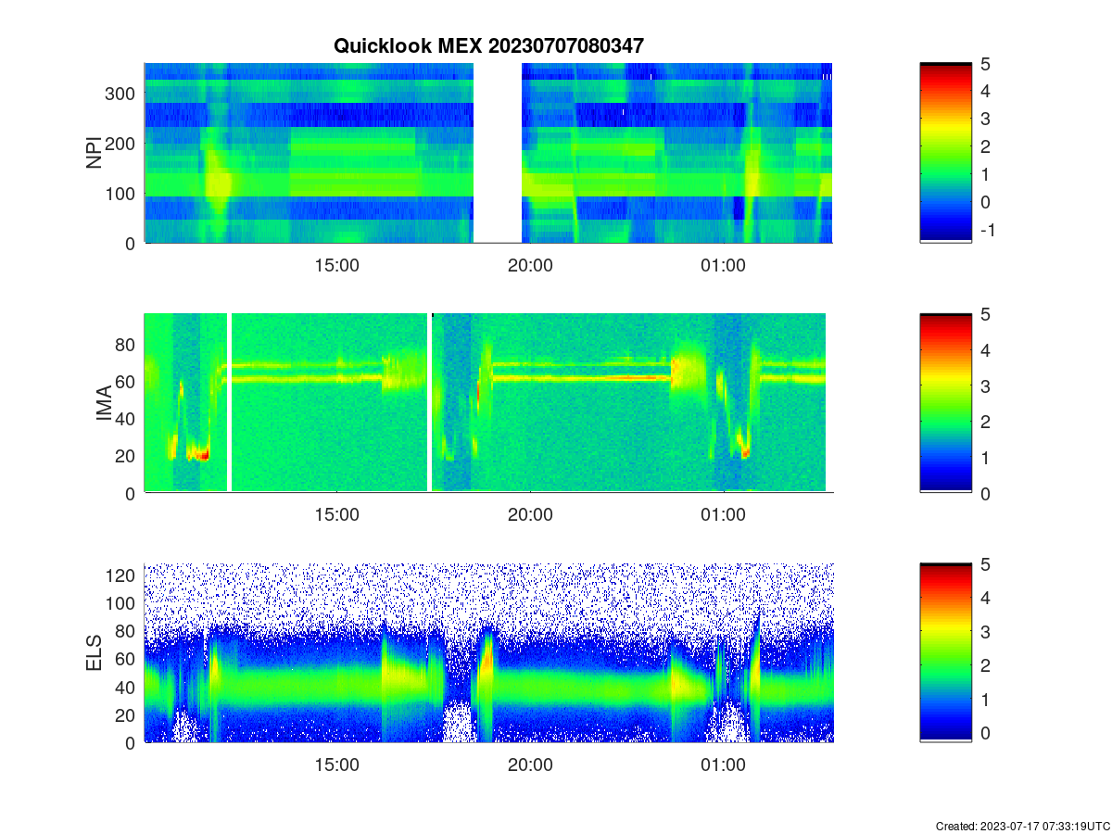Click the "-1" label on the NPI colorbar
This screenshot has width=1112, height=834.
[987, 231]
